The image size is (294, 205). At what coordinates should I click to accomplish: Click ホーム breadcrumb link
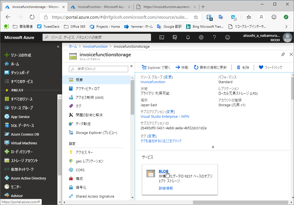click(x=73, y=46)
